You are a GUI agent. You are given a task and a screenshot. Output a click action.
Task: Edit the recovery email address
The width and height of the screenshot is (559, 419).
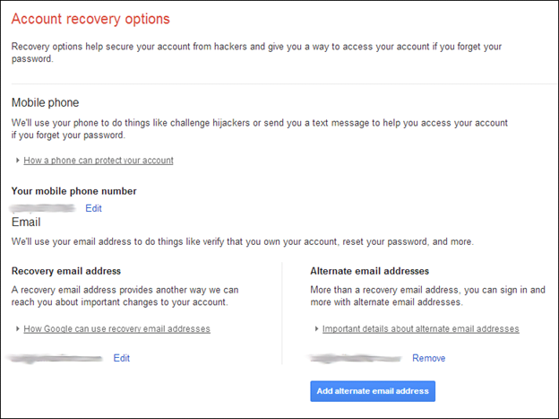pos(122,358)
